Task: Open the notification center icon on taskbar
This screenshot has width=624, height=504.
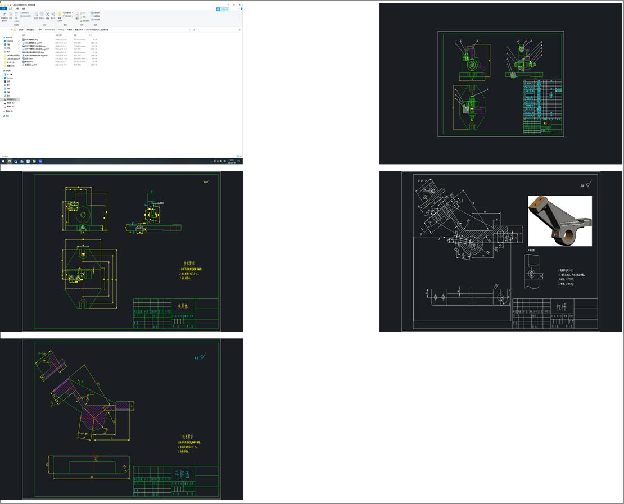Action: 239,161
